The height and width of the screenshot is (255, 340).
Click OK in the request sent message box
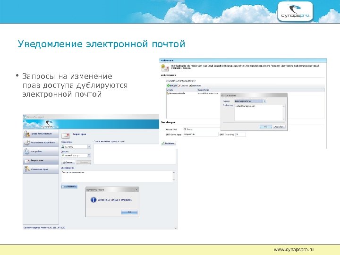tap(129, 212)
